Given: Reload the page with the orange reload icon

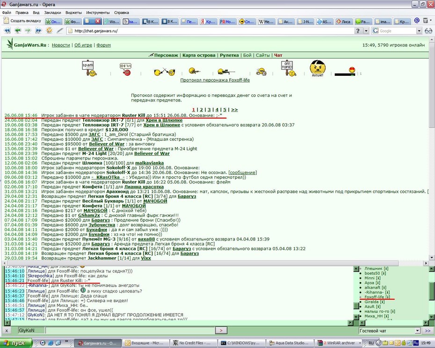Looking at the screenshot, I should (x=49, y=30).
